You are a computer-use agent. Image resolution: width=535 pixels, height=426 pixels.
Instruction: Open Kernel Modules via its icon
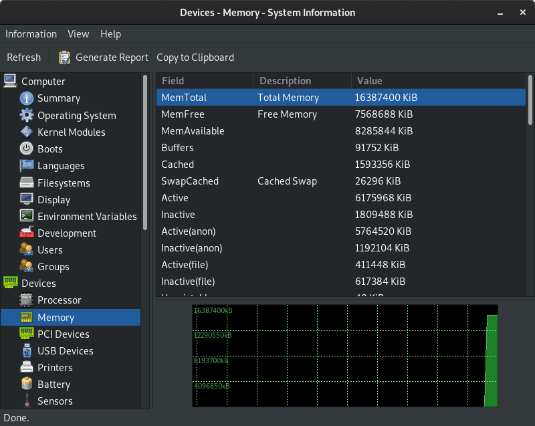click(x=27, y=132)
